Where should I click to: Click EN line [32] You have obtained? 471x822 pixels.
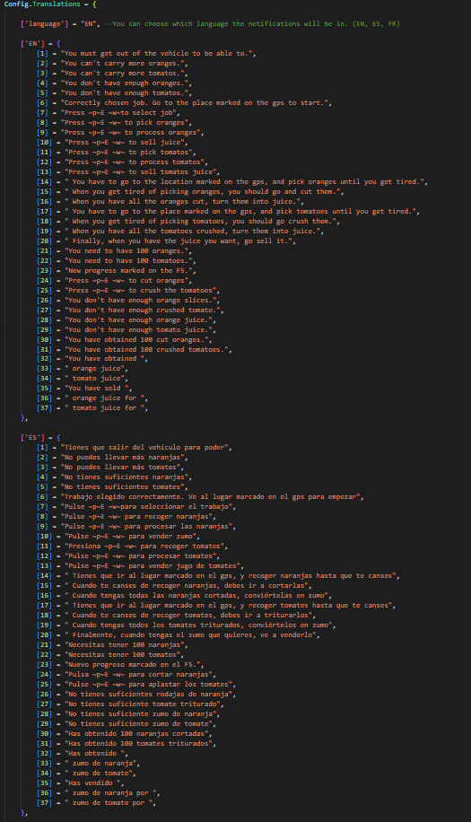click(92, 359)
